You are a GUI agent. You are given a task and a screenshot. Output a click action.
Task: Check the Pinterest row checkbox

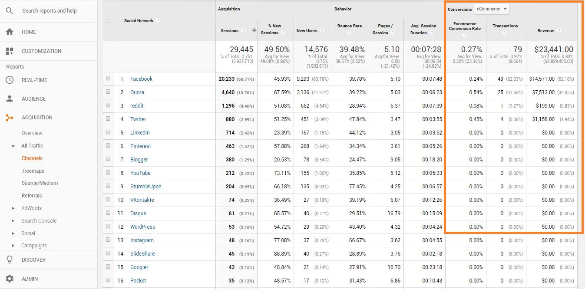pyautogui.click(x=108, y=146)
